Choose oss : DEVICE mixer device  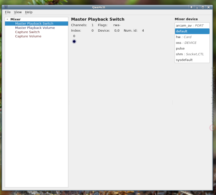click(x=192, y=43)
